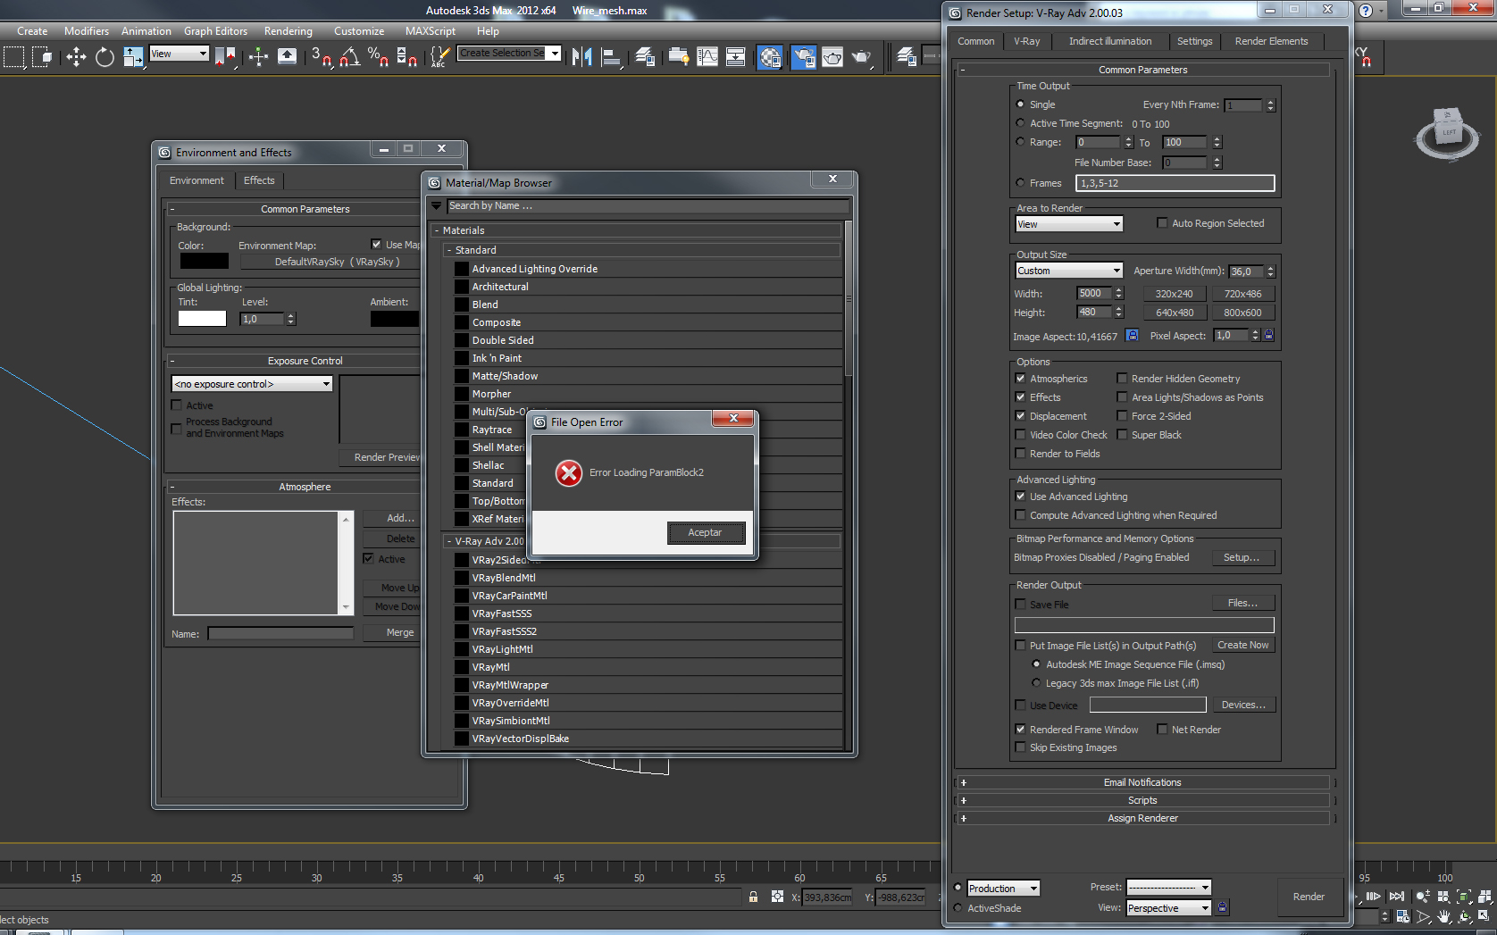Open the Render Setup teapot icon
1497x935 pixels.
803,57
